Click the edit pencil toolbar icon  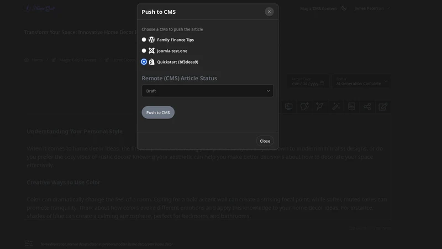coord(383,106)
